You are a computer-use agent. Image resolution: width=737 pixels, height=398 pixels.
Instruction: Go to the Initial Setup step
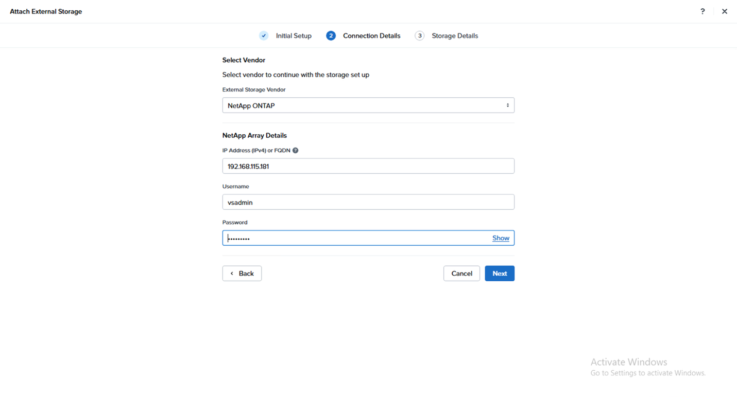click(294, 36)
